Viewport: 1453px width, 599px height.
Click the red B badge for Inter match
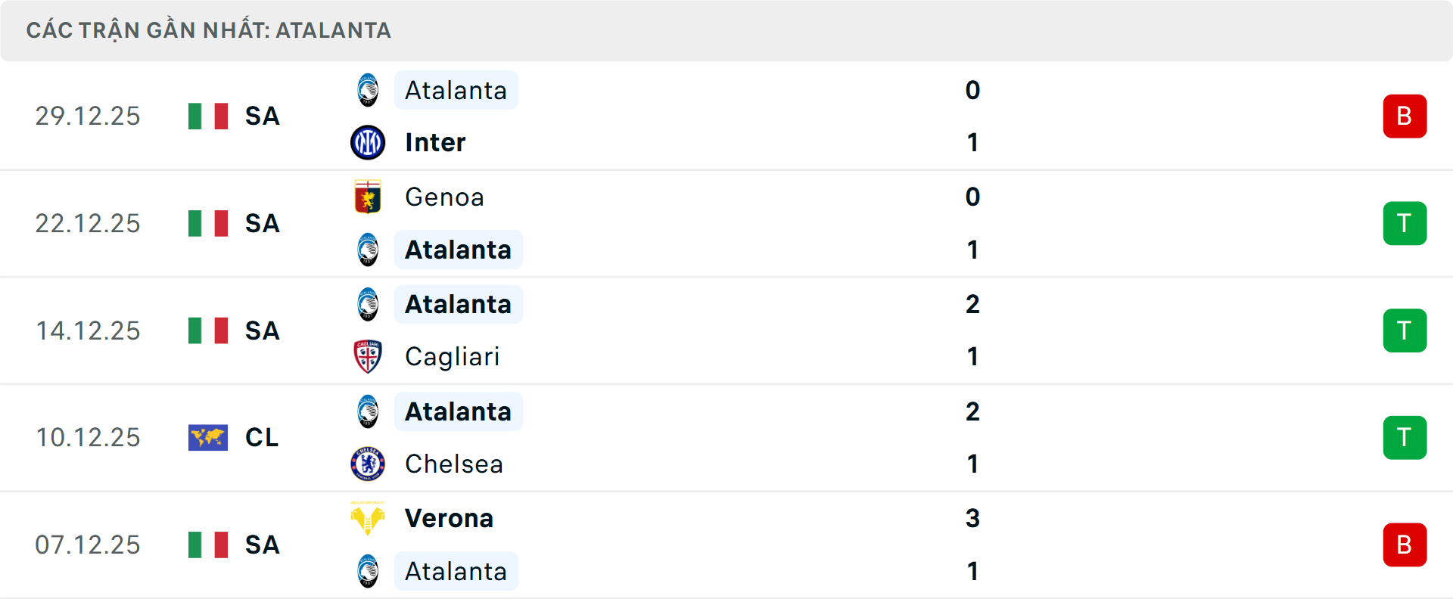tap(1405, 116)
